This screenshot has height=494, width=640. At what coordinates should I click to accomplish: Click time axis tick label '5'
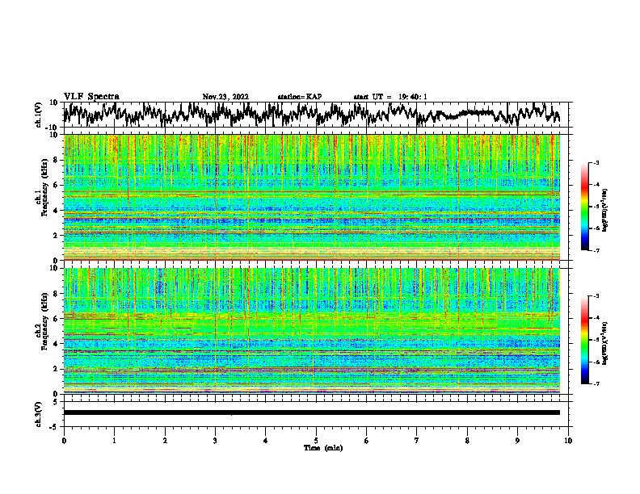click(316, 441)
